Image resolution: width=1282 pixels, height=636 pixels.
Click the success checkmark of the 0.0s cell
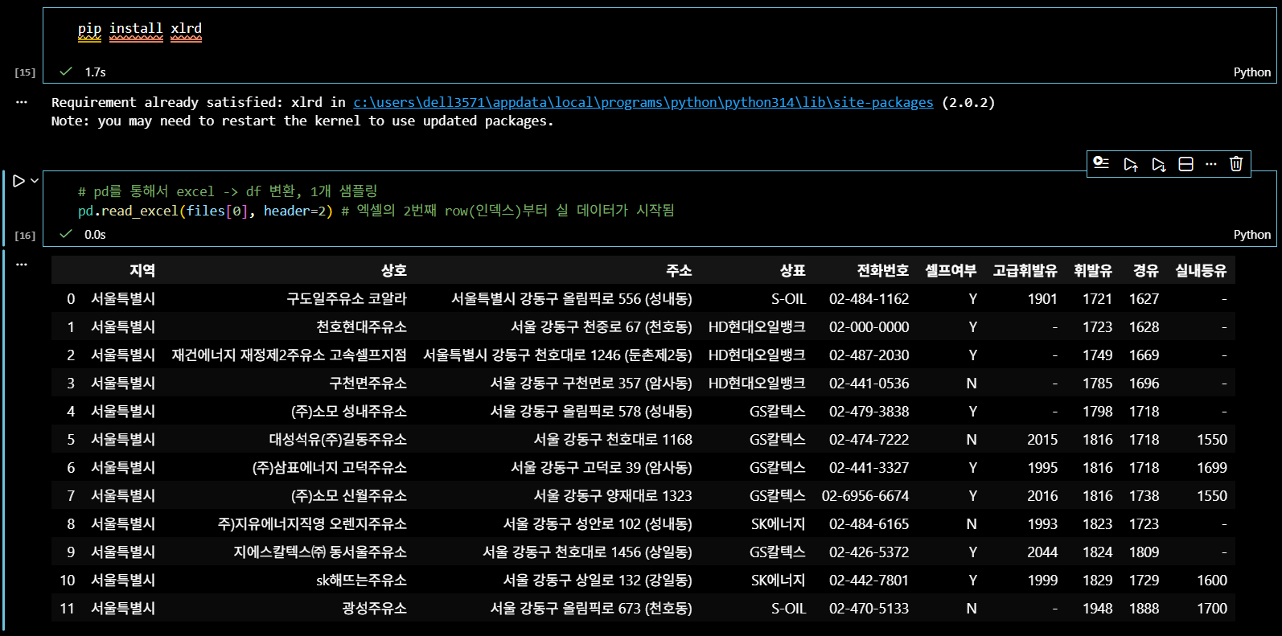[66, 234]
